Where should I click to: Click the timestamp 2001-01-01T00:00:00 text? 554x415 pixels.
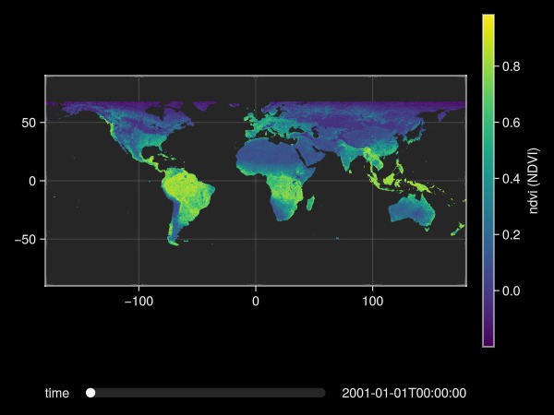pos(403,393)
